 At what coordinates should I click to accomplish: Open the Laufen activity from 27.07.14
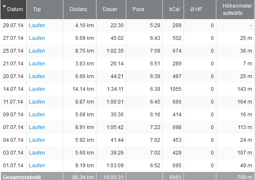click(37, 38)
